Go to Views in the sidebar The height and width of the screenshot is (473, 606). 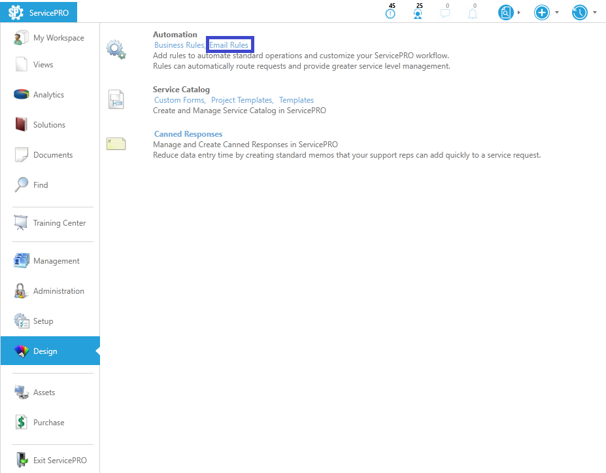[x=43, y=65]
